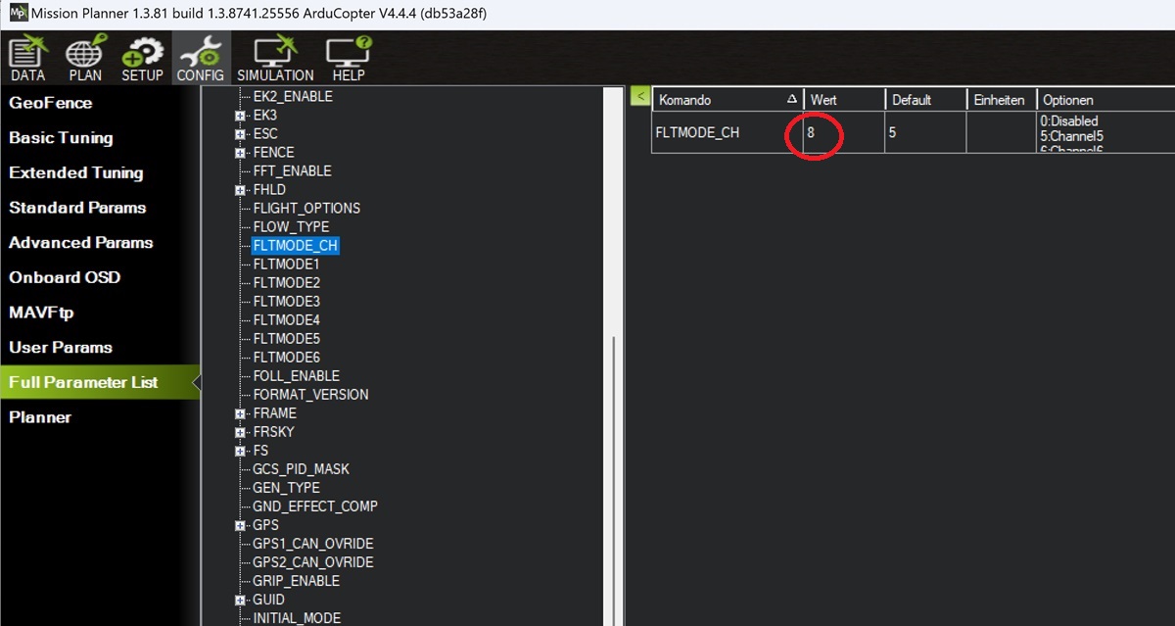This screenshot has height=626, width=1175.
Task: Open User Params page
Action: 61,348
